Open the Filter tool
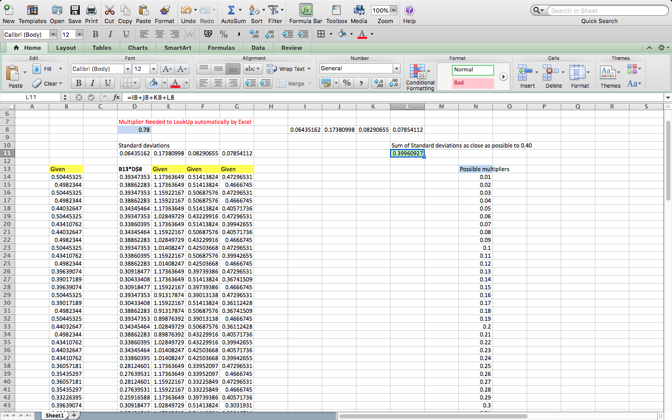Screen dimensions: 672x420 pyautogui.click(x=274, y=10)
